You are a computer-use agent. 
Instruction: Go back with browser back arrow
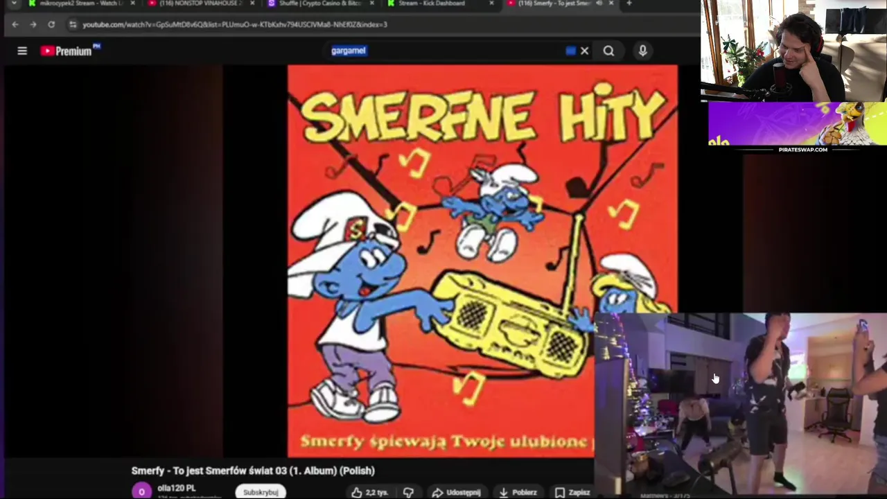[x=15, y=24]
